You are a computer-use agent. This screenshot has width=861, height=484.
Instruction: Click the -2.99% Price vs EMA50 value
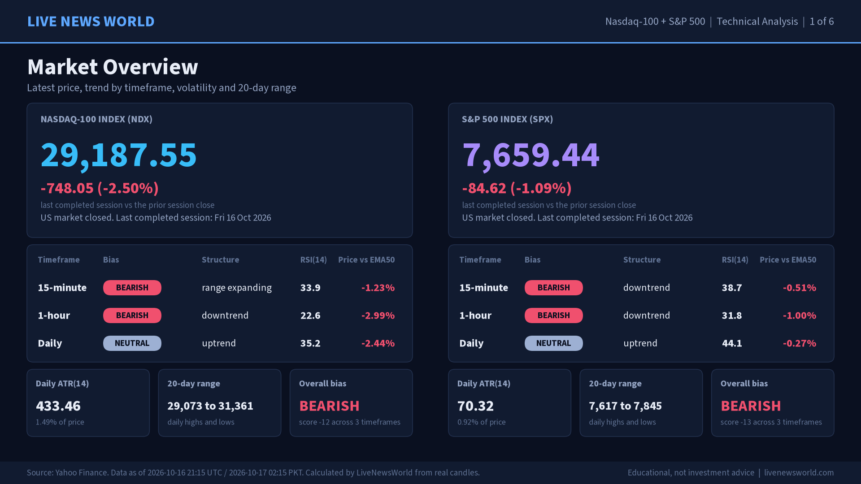(x=378, y=315)
